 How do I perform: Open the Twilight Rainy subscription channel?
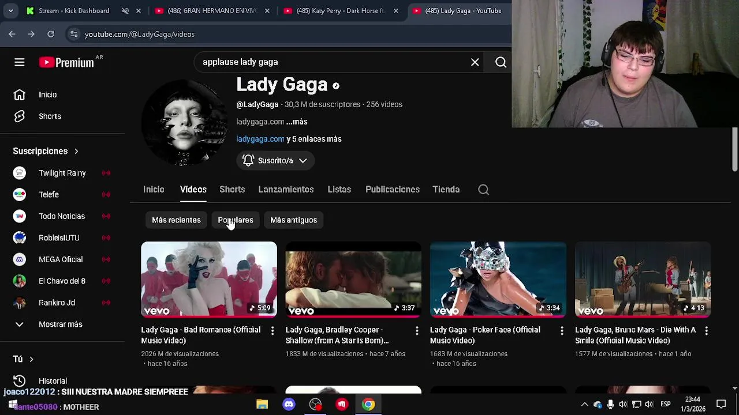click(x=62, y=173)
